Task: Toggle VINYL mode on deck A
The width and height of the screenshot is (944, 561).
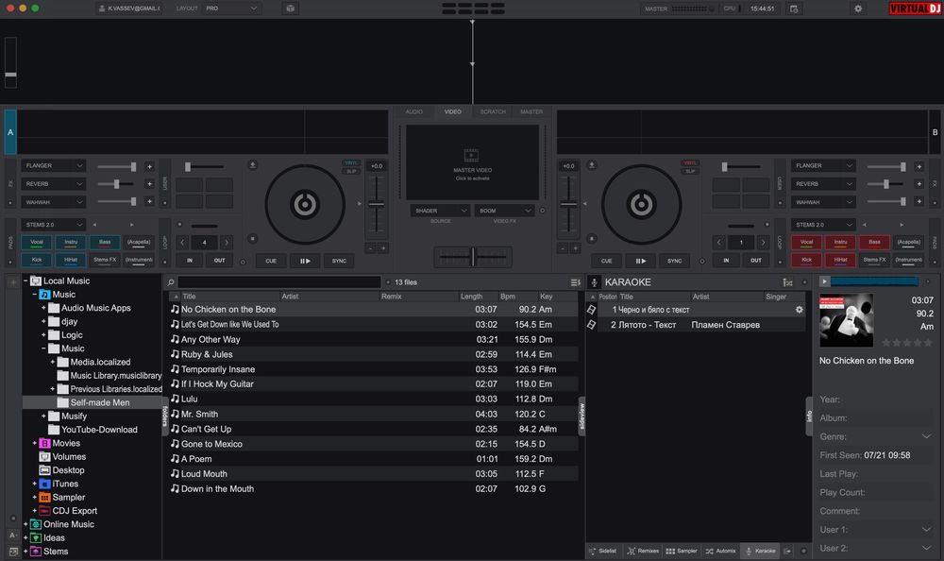Action: click(x=351, y=162)
